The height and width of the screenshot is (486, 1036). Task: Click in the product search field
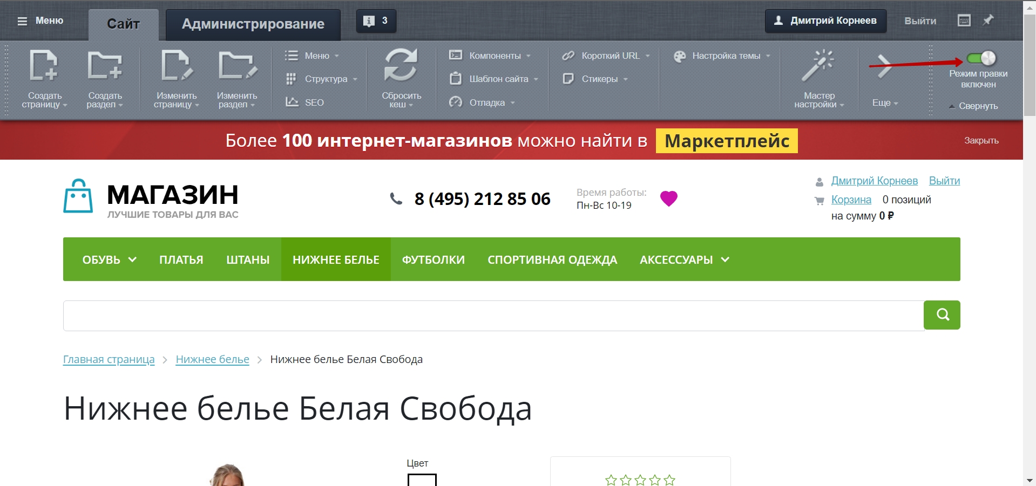click(x=493, y=316)
